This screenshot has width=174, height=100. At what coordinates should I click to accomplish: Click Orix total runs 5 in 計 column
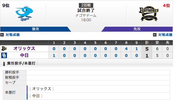click(147, 49)
